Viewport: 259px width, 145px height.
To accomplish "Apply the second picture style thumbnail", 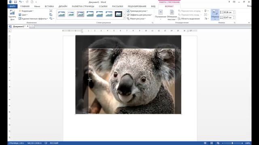I will (x=71, y=14).
